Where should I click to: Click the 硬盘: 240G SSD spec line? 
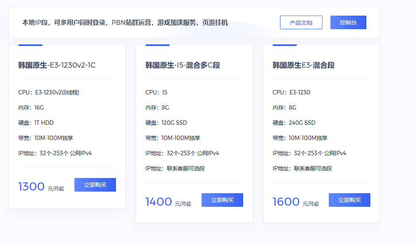(x=294, y=123)
